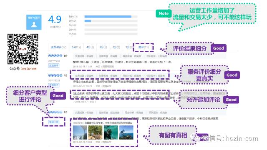Click the 5分 rating progress bar
This screenshot has height=150, width=267.
[x=111, y=17]
